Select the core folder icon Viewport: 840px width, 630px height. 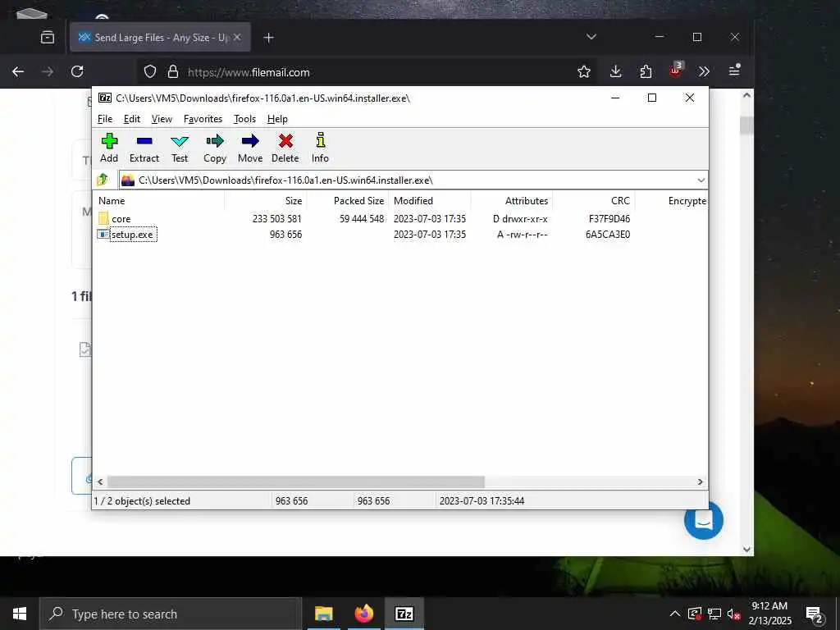coord(103,218)
